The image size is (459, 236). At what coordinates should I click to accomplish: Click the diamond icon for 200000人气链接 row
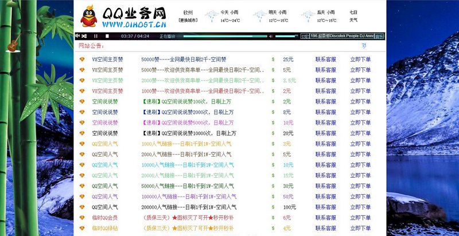point(82,207)
